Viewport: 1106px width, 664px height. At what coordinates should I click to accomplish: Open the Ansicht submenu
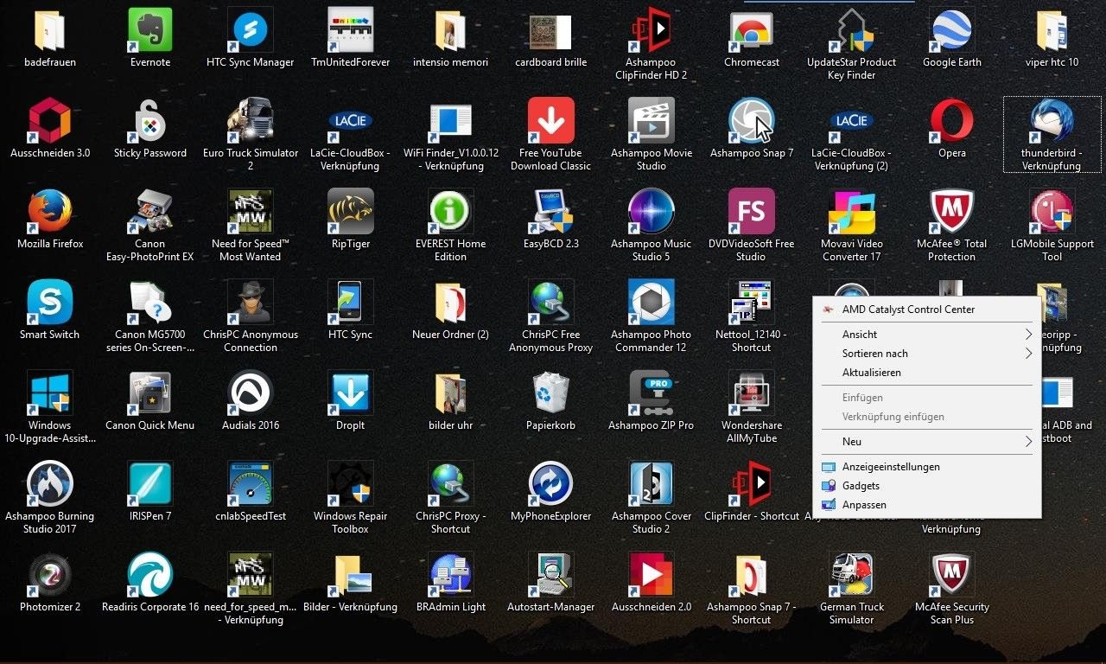point(926,335)
